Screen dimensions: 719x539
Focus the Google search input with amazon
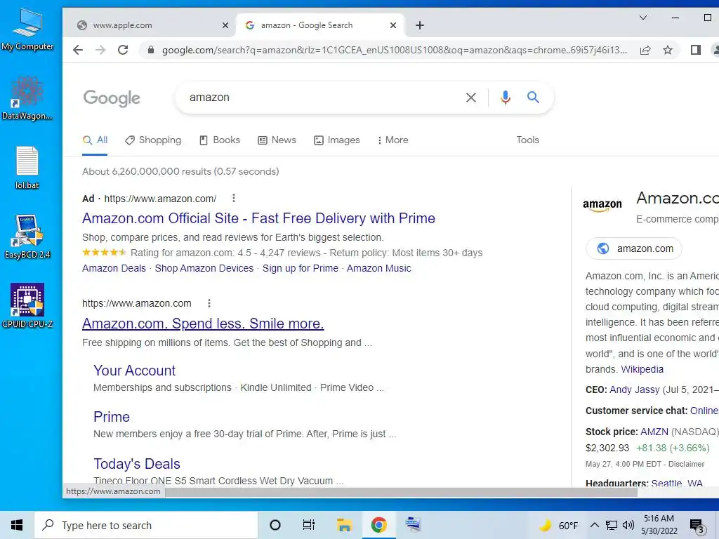pos(321,97)
